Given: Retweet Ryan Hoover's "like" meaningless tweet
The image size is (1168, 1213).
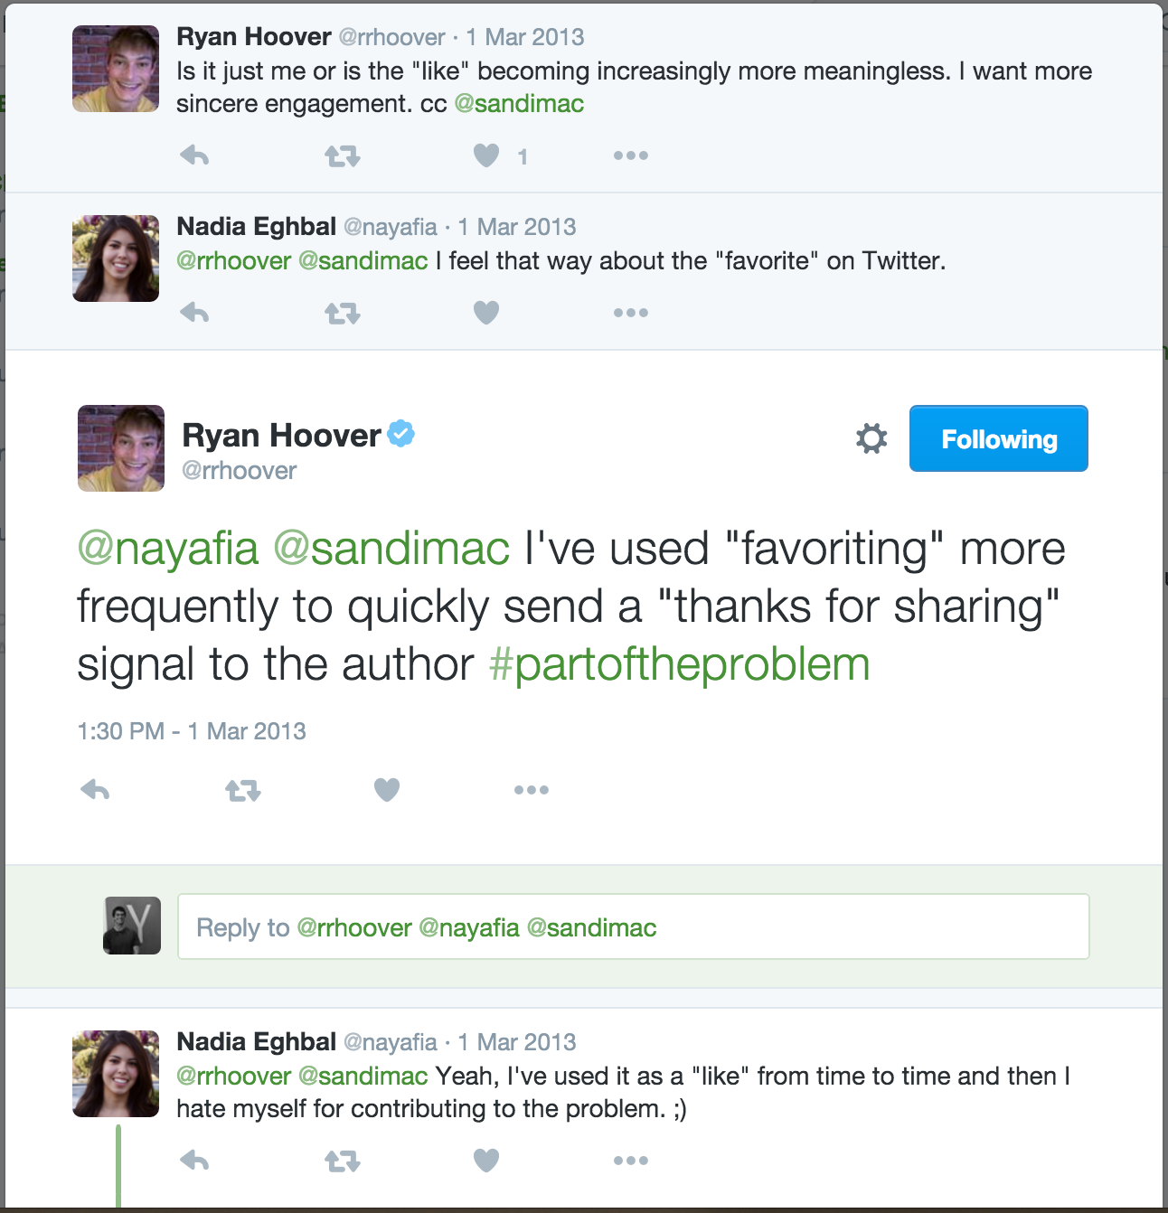Looking at the screenshot, I should click(343, 156).
